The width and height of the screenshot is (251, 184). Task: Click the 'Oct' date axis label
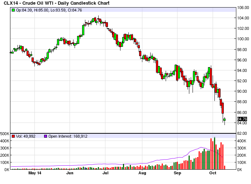pyautogui.click(x=213, y=173)
